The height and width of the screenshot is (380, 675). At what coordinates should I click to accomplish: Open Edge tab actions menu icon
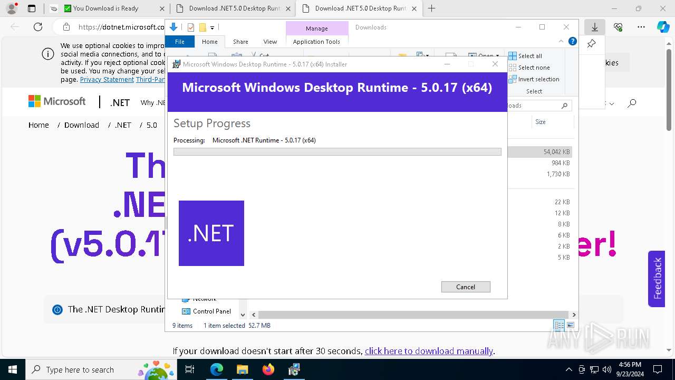[32, 8]
